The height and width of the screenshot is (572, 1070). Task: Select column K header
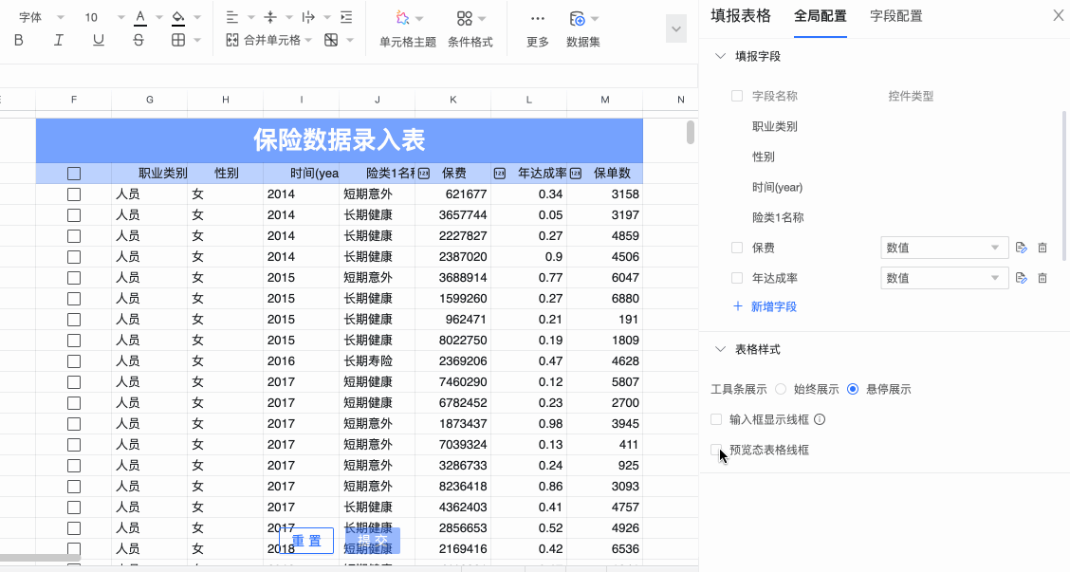point(453,100)
